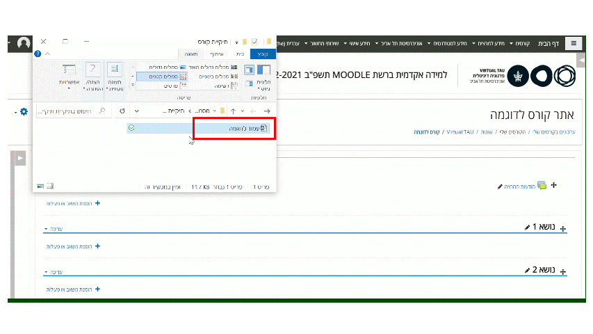Screen dimensions: 593x334
Task: Expand the collapsed side block with arrow
Action: 20,158
